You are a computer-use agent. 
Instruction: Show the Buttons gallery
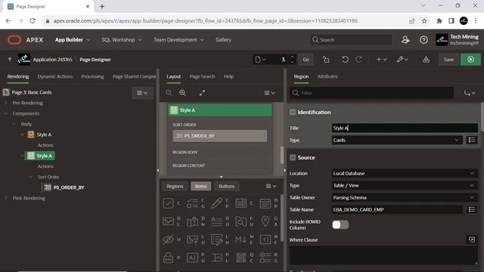click(x=227, y=187)
